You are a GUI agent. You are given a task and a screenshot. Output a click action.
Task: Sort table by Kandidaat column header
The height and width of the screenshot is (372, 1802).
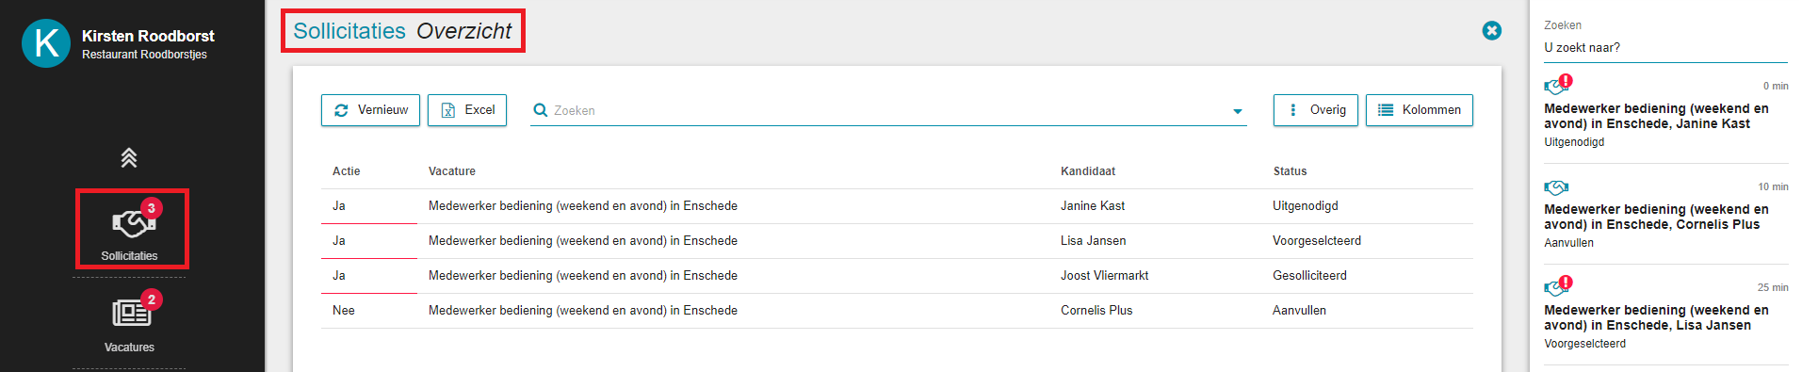(1088, 171)
